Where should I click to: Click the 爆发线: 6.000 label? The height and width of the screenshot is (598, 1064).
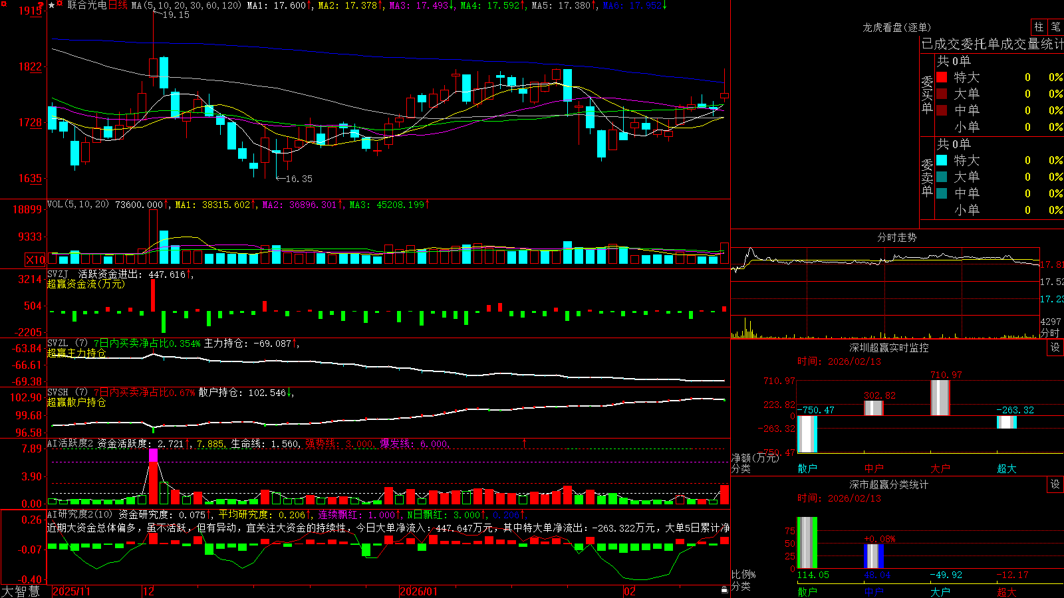point(414,443)
